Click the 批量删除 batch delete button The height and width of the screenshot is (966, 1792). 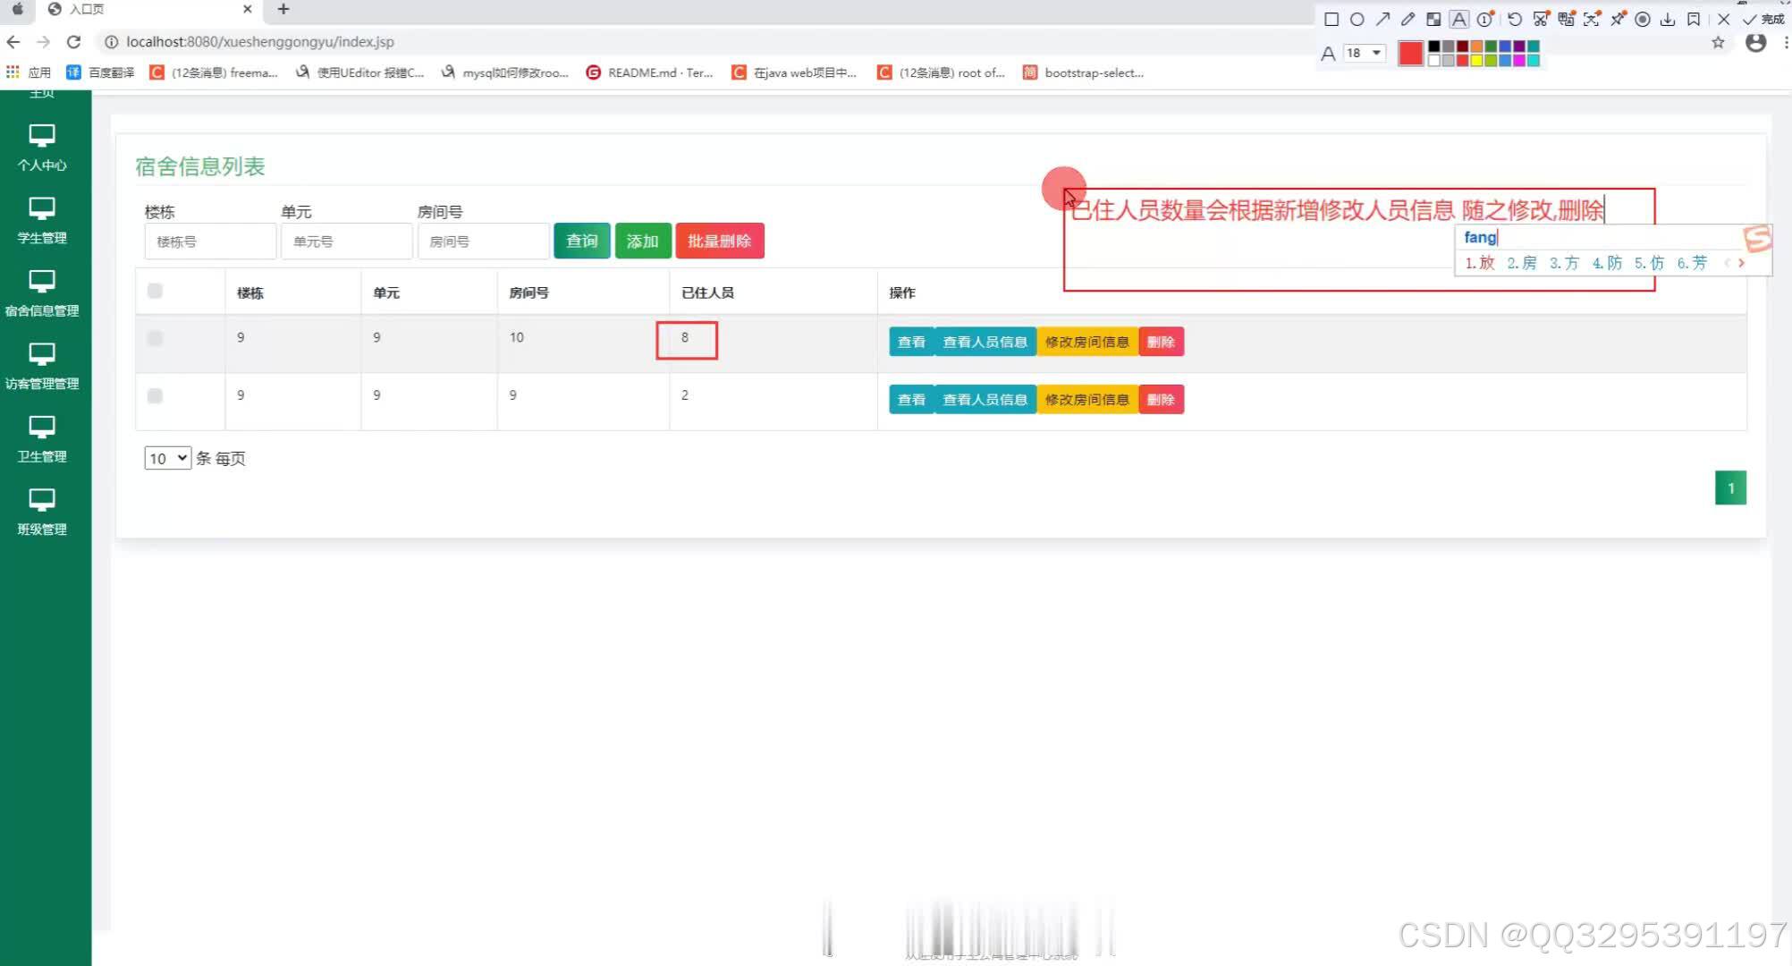[720, 241]
